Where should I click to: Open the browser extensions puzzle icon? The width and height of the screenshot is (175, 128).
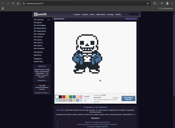coord(155,3)
